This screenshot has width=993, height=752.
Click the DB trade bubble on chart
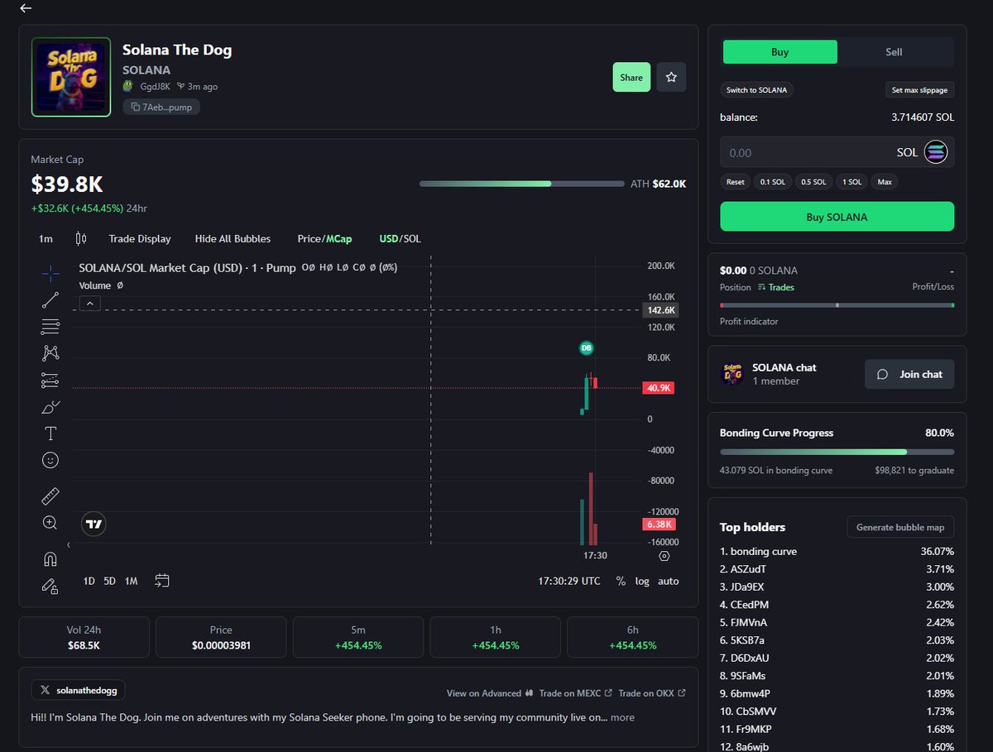point(586,348)
